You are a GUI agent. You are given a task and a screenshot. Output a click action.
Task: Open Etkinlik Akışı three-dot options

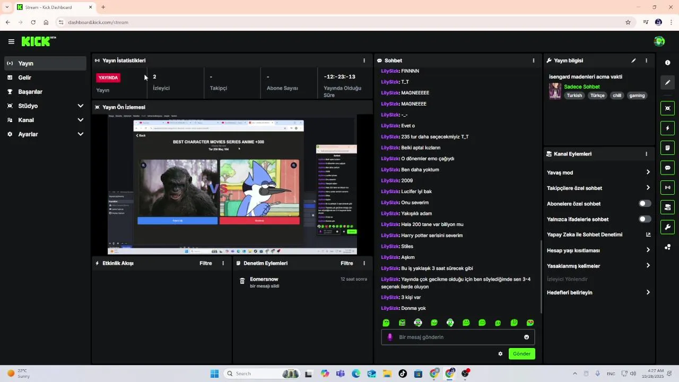[x=223, y=263]
